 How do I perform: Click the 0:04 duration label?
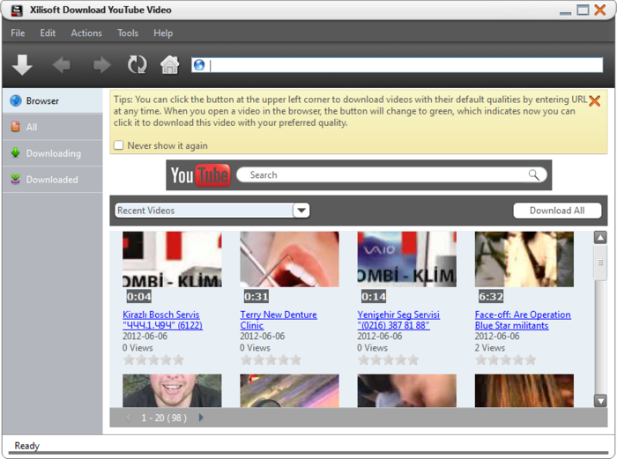[139, 297]
